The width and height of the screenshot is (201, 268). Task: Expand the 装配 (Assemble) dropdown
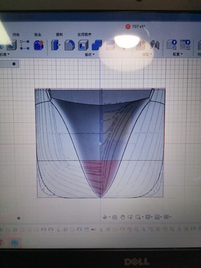click(147, 54)
